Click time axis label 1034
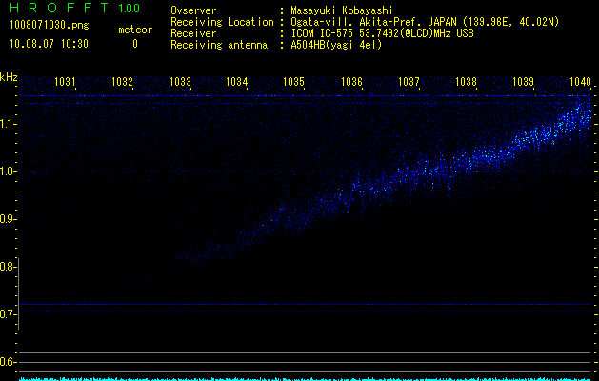Viewport: 599px width, 381px height. (237, 81)
